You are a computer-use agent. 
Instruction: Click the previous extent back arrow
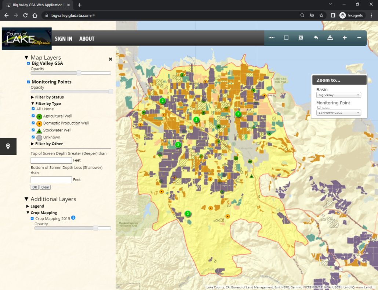coord(316,38)
